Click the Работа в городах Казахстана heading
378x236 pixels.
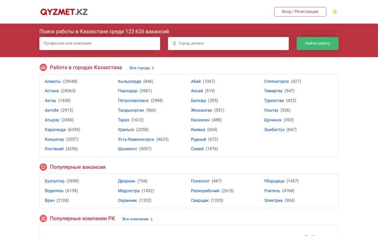coord(86,68)
